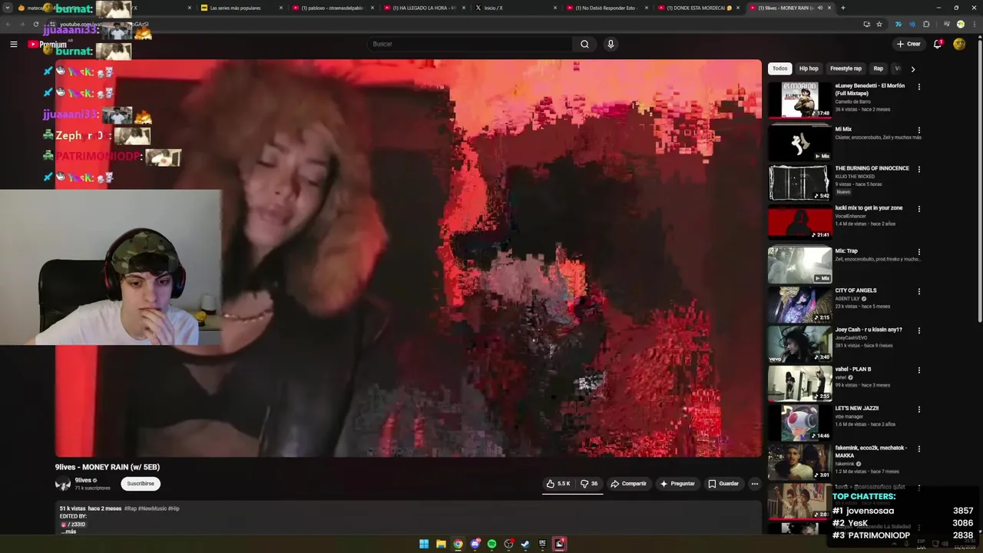The width and height of the screenshot is (983, 553).
Task: Click title 'lucki mix to get in your zone'
Action: (x=869, y=208)
